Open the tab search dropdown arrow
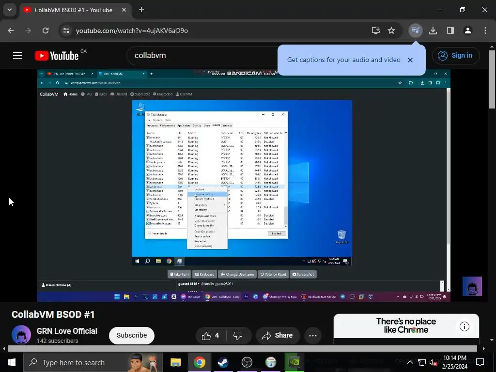The image size is (496, 372). [10, 10]
